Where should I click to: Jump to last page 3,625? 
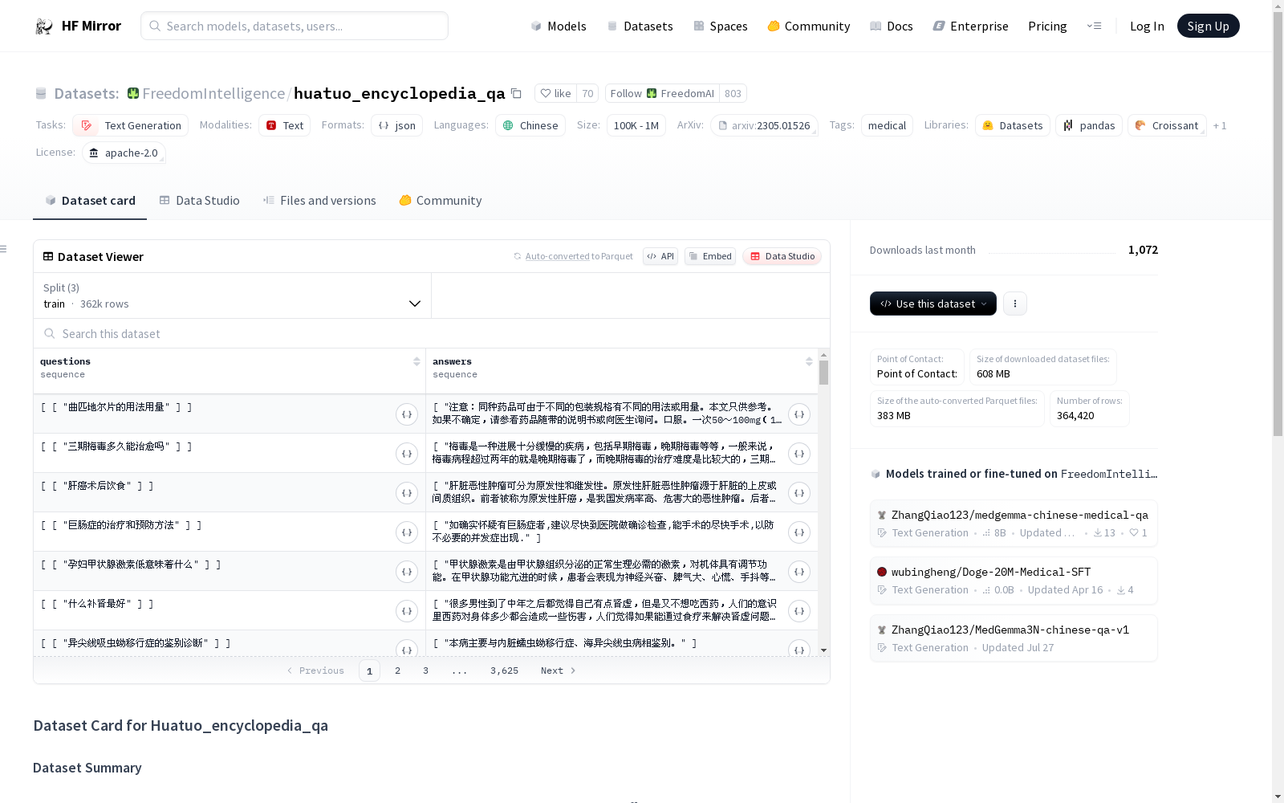(x=504, y=671)
